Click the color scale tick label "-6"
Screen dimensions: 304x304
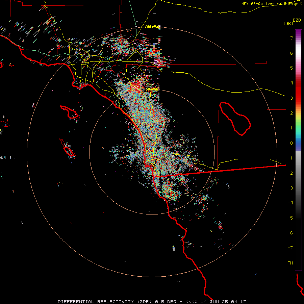coord(290,233)
